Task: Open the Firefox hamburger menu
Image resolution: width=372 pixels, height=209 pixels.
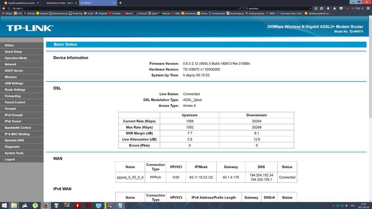Action: click(368, 8)
